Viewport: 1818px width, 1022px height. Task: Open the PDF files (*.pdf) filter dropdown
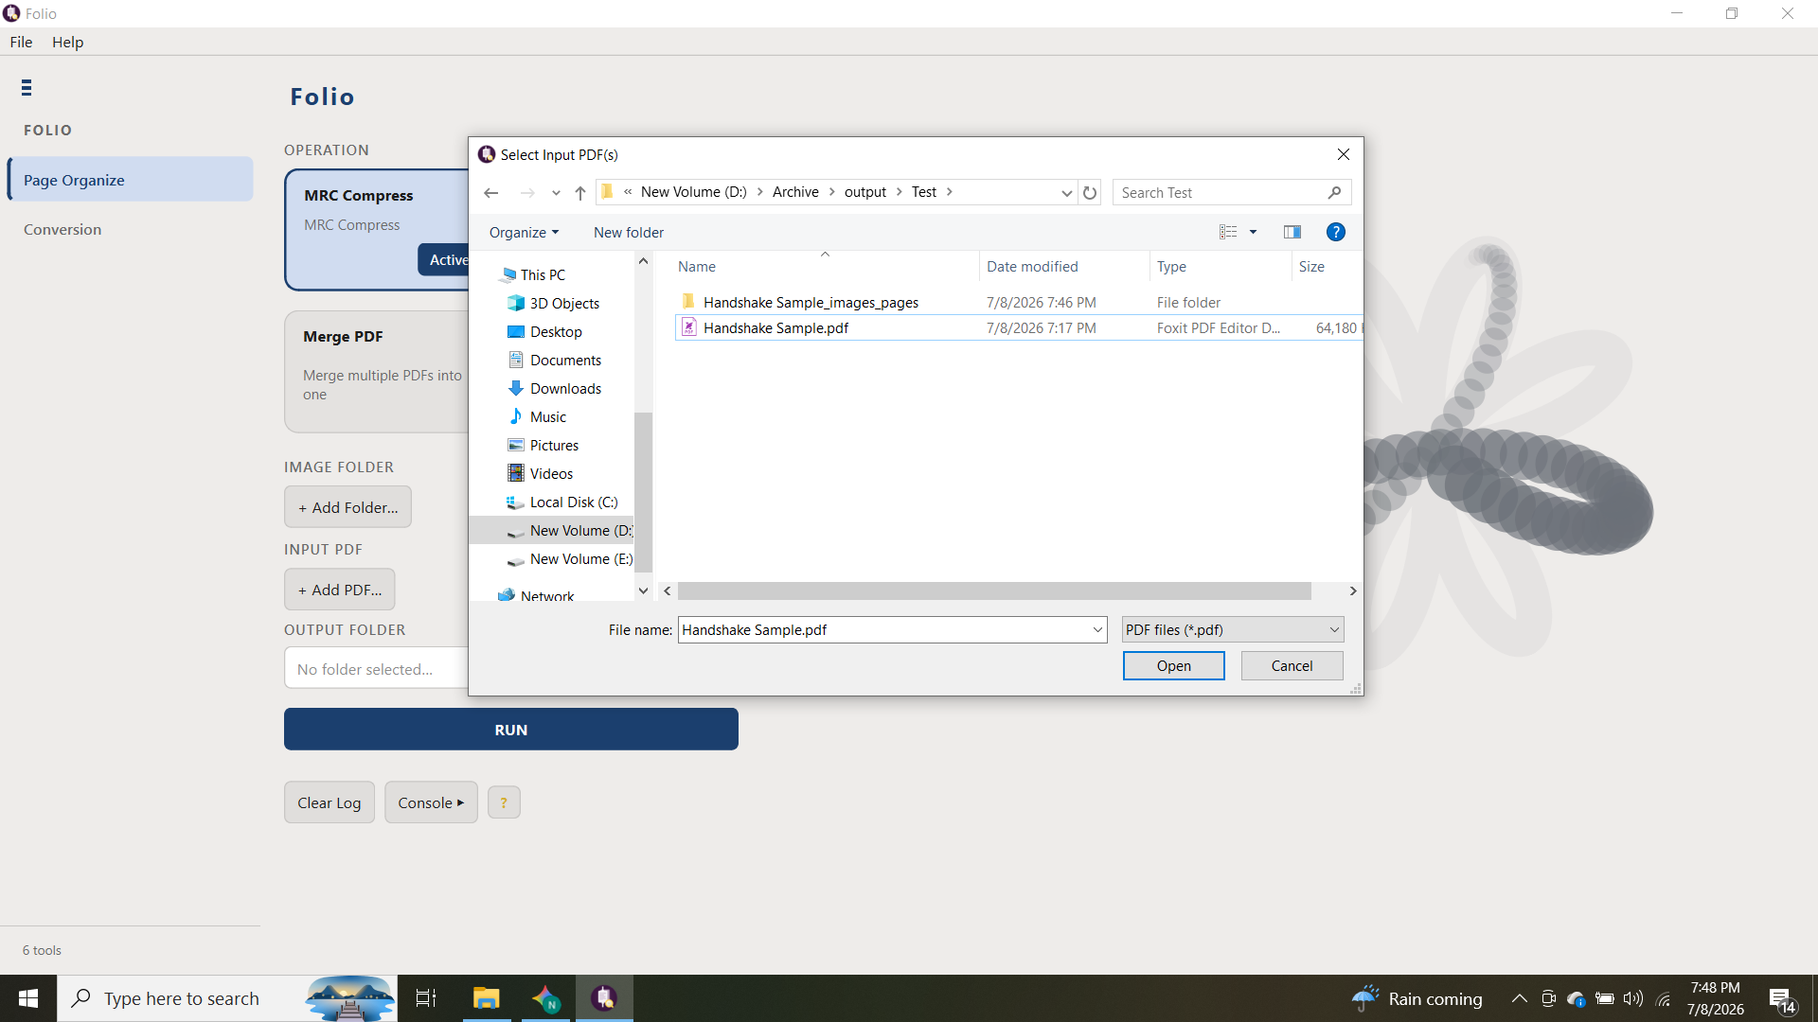[x=1233, y=629]
